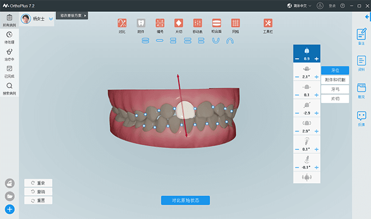Toggle the single jaw flat view icon
Image resolution: width=371 pixels, height=219 pixels.
click(x=160, y=41)
